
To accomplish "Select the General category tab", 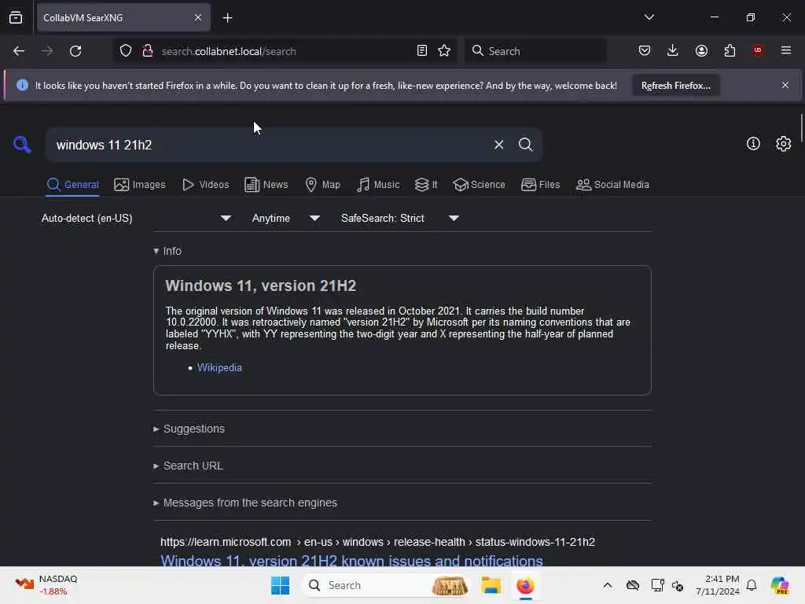I will [72, 185].
